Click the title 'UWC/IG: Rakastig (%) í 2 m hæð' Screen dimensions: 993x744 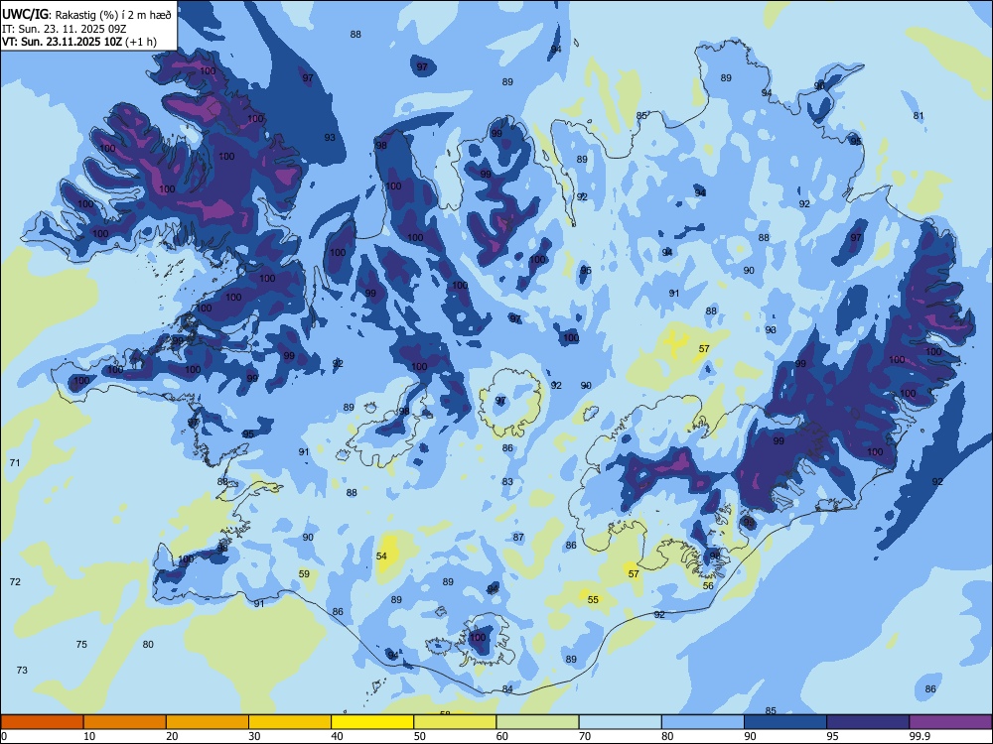click(86, 15)
